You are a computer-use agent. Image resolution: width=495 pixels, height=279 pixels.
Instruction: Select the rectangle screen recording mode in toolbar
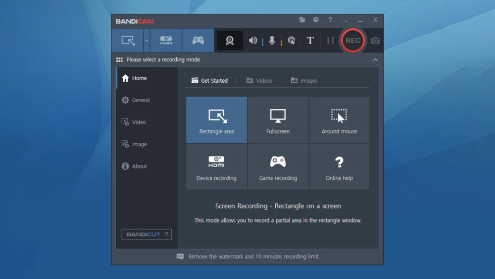(x=128, y=41)
